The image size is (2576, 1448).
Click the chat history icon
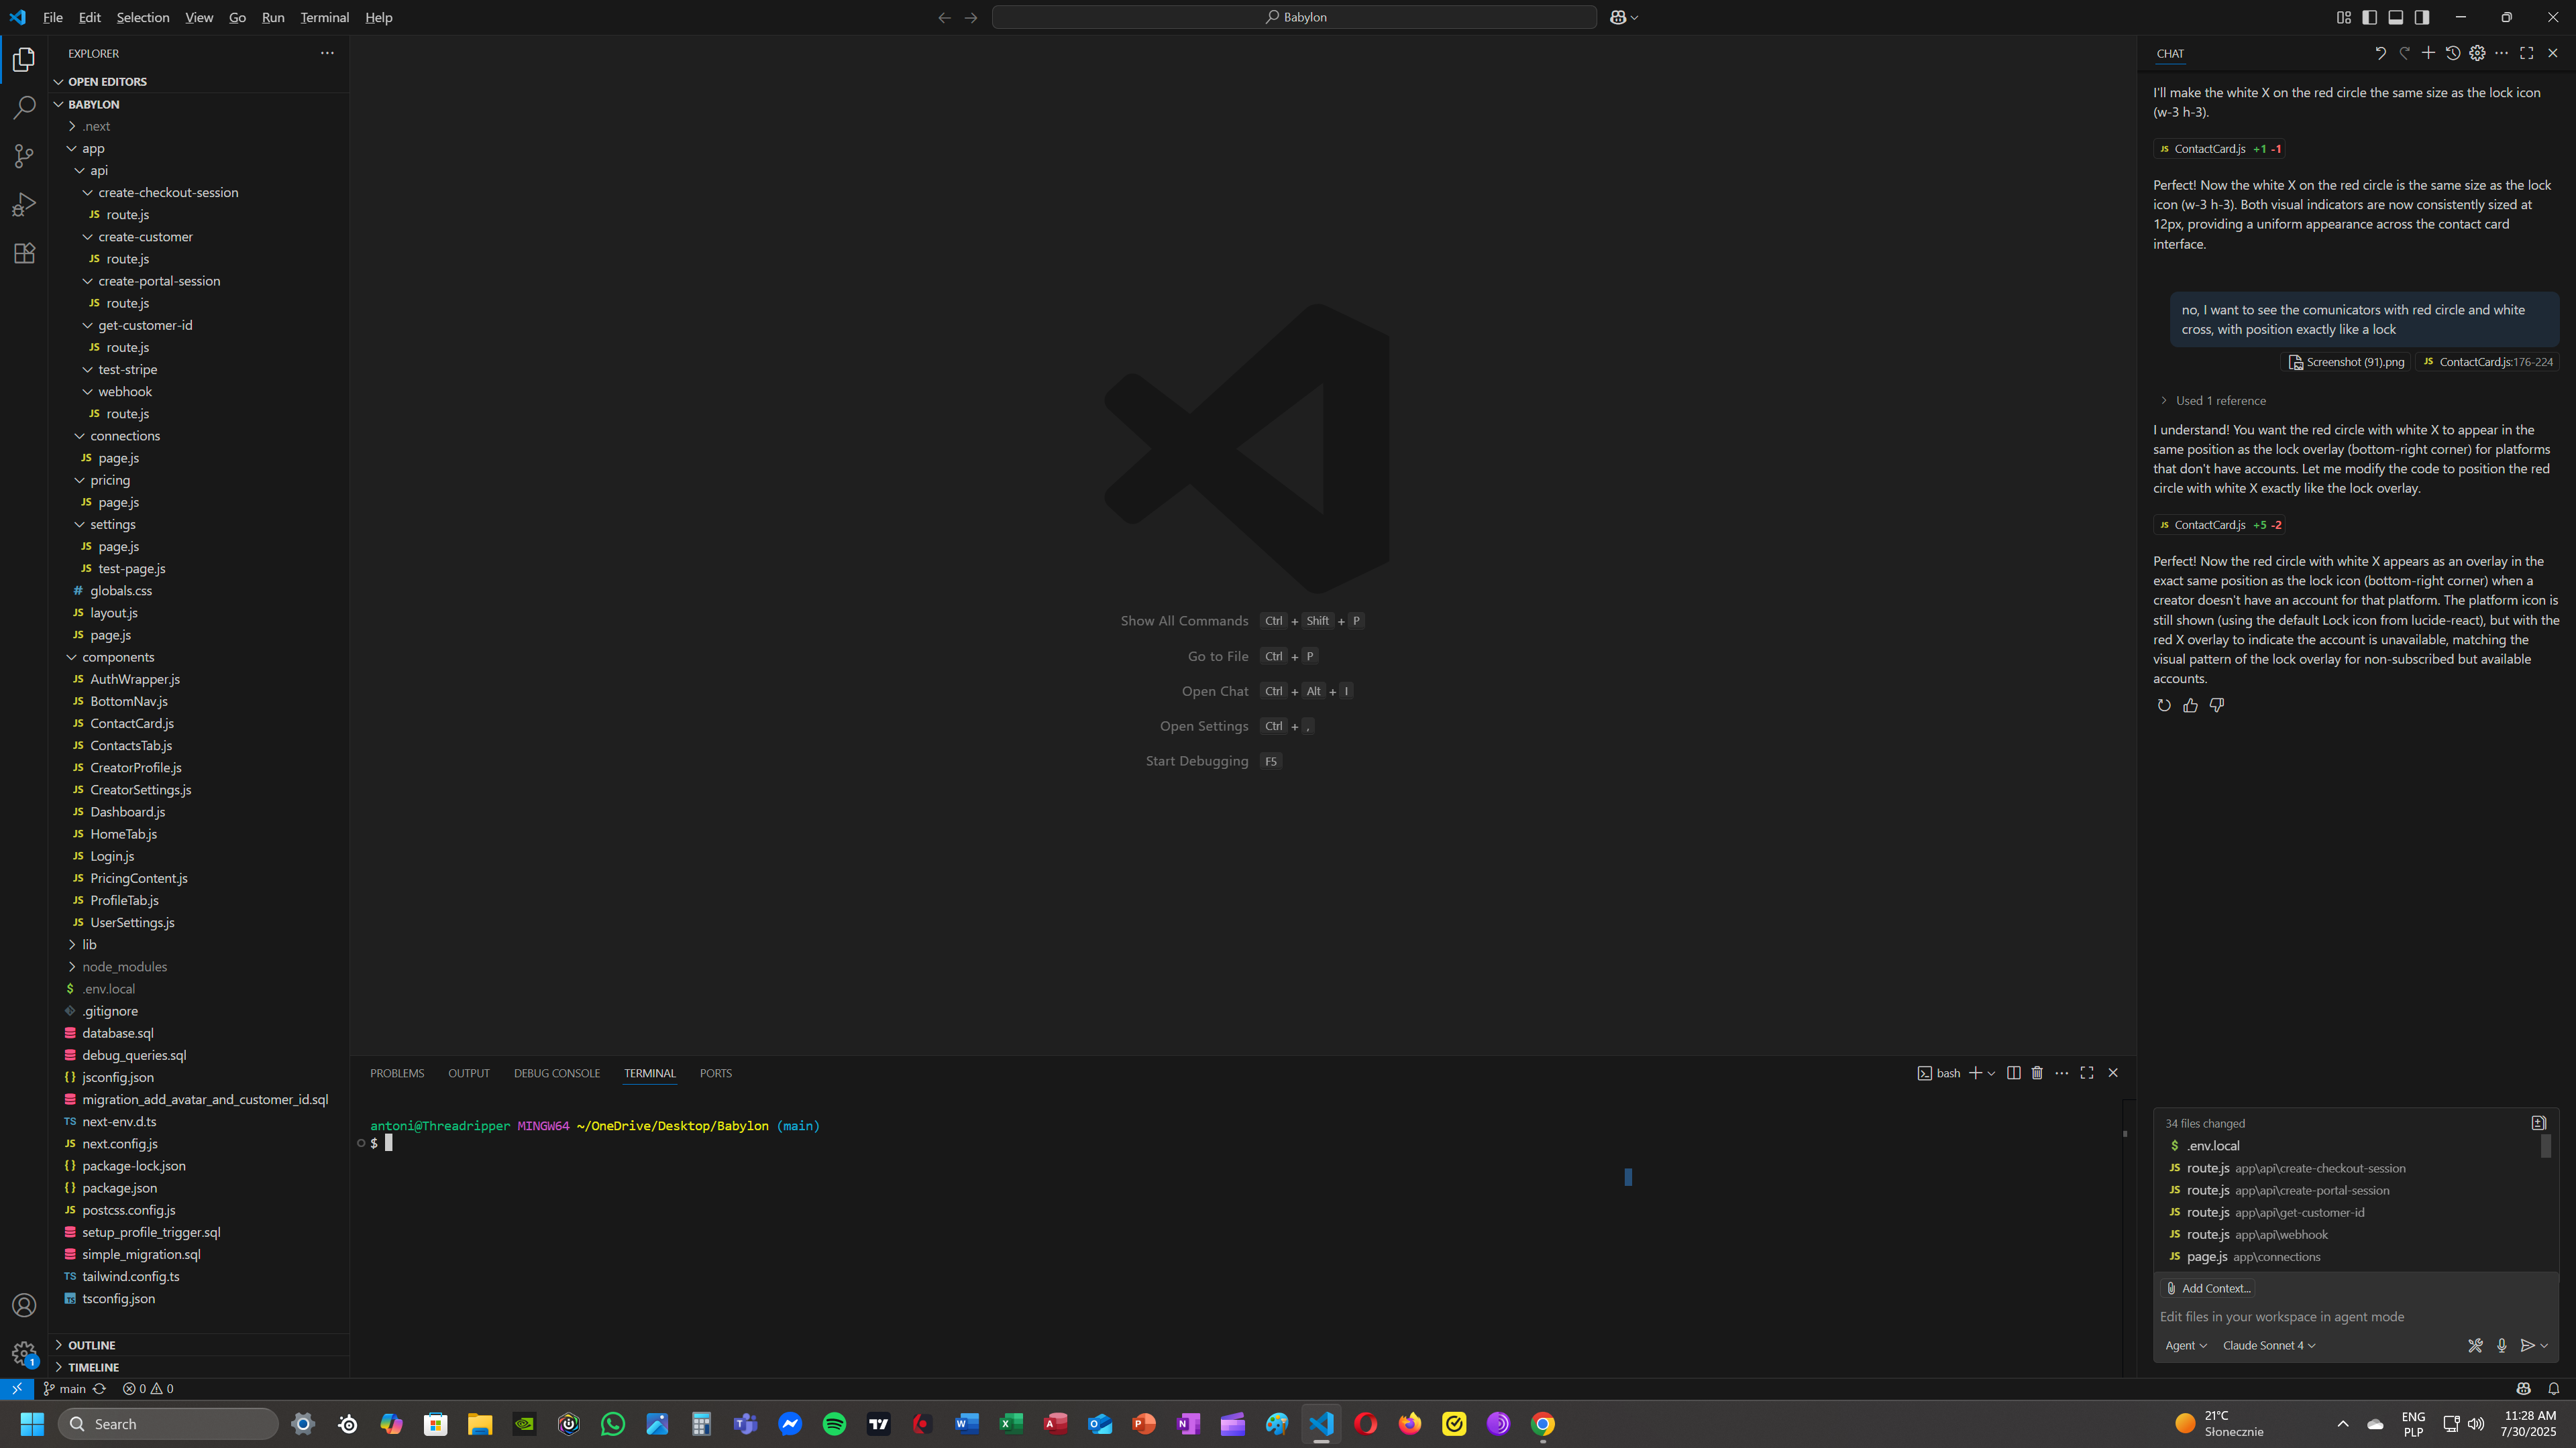click(x=2453, y=53)
